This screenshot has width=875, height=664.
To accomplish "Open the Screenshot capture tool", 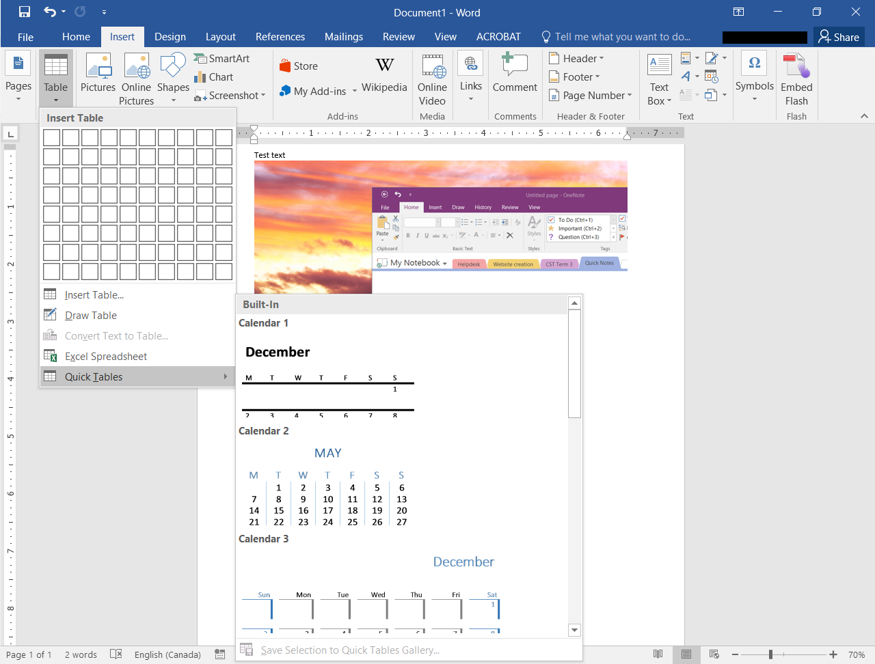I will coord(230,95).
